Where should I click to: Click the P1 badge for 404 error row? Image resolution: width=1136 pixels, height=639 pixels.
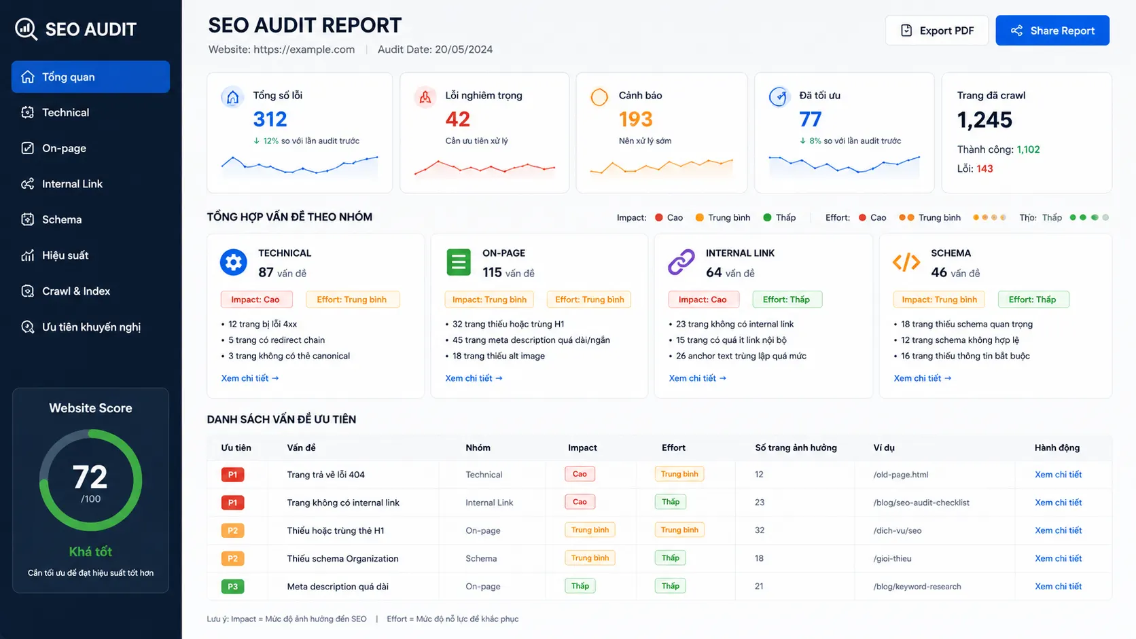pyautogui.click(x=232, y=475)
